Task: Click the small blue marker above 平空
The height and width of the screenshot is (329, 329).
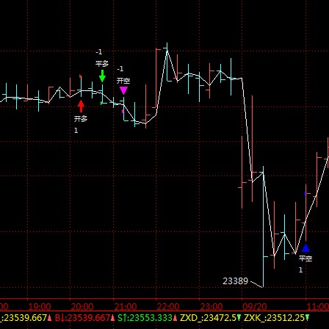Action: click(x=305, y=194)
